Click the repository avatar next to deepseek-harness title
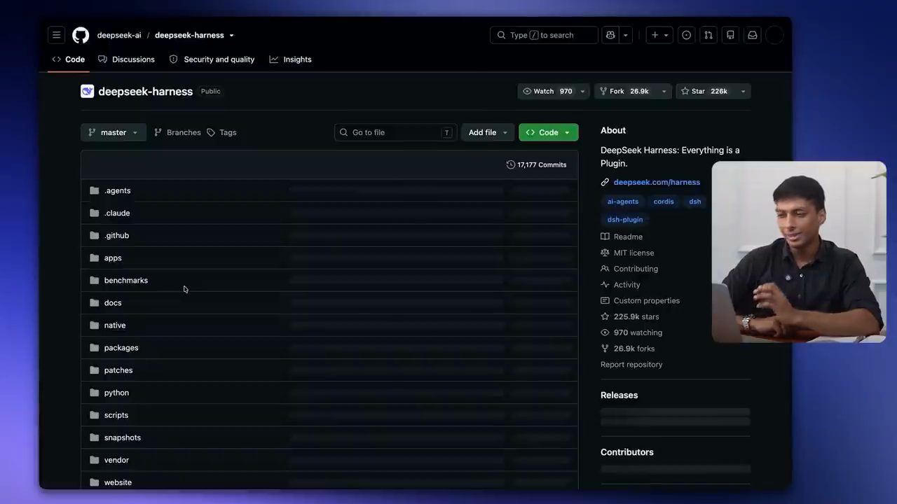897x504 pixels. coord(88,91)
